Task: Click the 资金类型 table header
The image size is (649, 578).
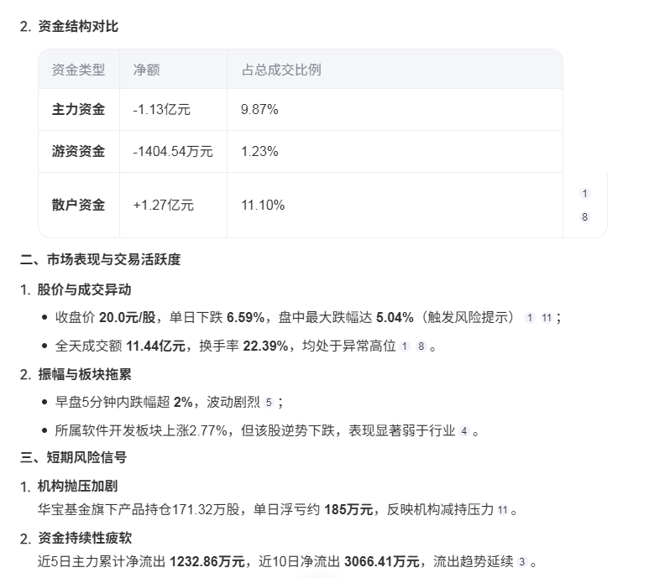Action: [78, 70]
